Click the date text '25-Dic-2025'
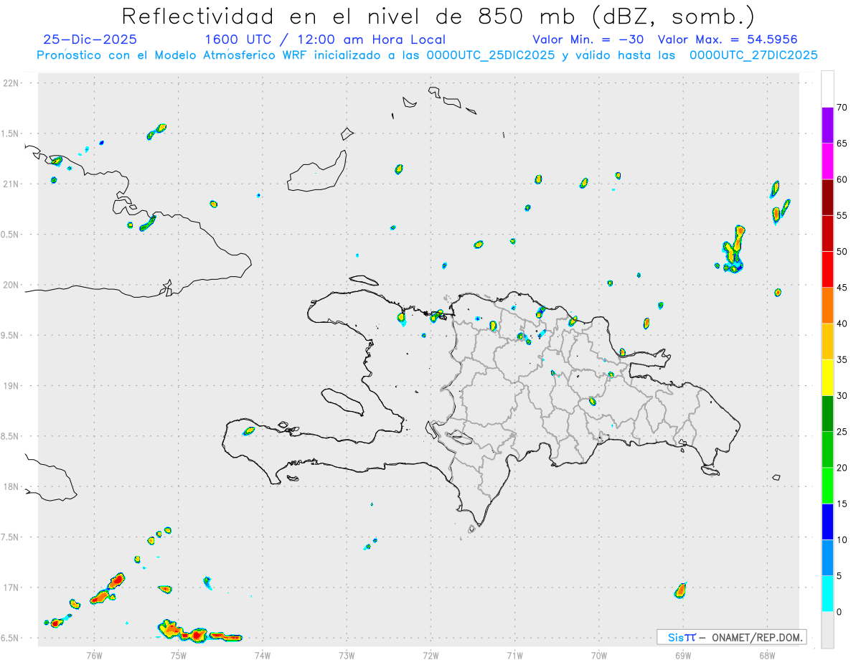The height and width of the screenshot is (665, 861). pos(90,39)
